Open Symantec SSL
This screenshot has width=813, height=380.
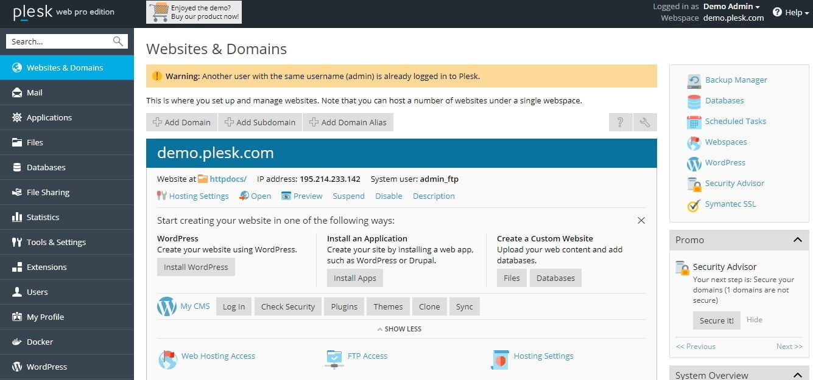[x=730, y=204]
